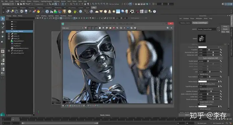
Task: Click the save scene icon in status line
Action: 24,4
